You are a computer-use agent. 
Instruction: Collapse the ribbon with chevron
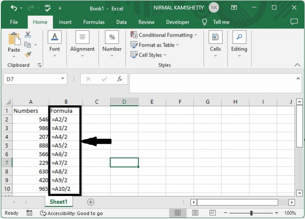tap(297, 65)
